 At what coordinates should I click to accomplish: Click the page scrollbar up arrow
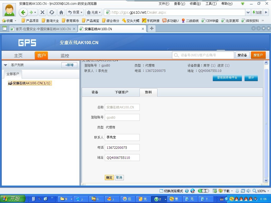pos(266,62)
